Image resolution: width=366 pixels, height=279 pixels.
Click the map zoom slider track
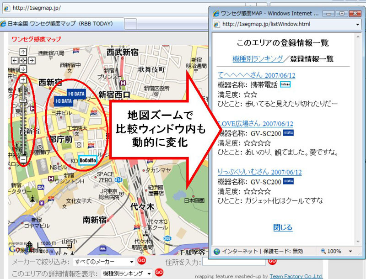pos(23,120)
